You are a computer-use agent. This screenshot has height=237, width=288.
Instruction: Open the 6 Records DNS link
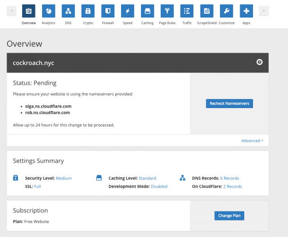coord(229,178)
